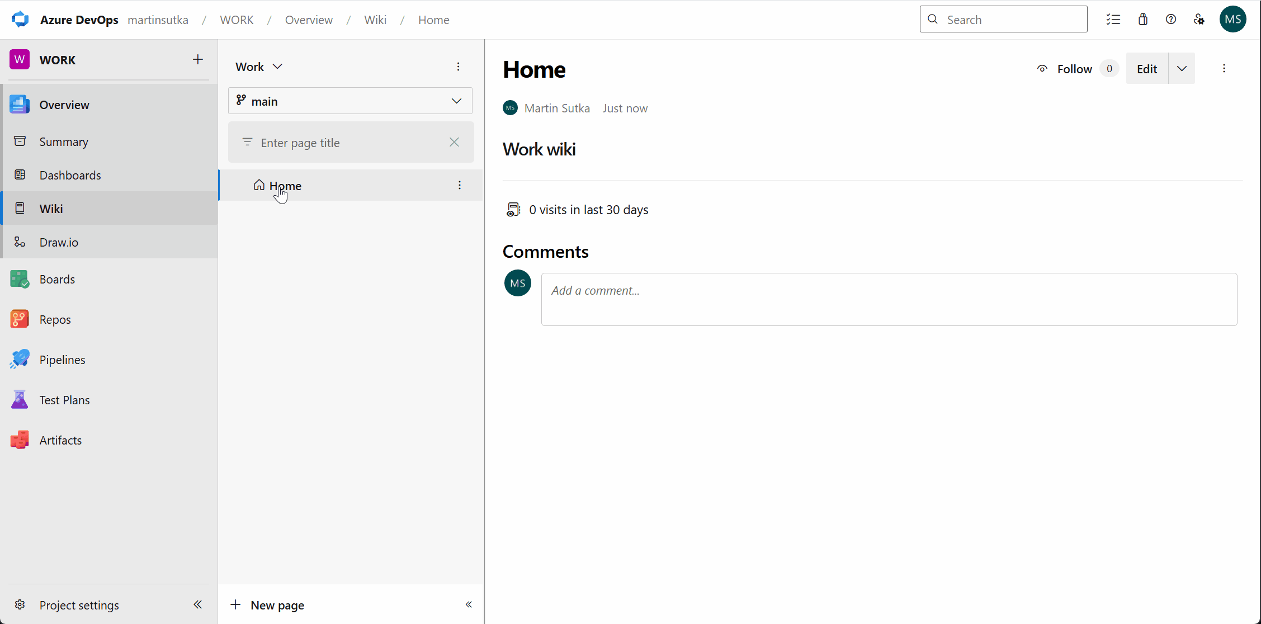1261x624 pixels.
Task: Click the Artifacts icon
Action: click(x=20, y=440)
